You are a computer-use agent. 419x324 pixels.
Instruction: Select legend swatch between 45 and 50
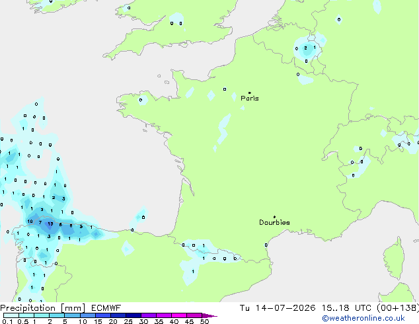pyautogui.click(x=194, y=315)
